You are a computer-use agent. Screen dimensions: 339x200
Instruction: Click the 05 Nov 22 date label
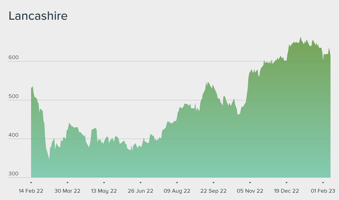click(x=250, y=191)
